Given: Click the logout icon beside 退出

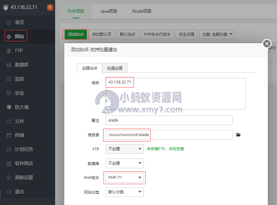Looking at the screenshot, I should point(9,192).
